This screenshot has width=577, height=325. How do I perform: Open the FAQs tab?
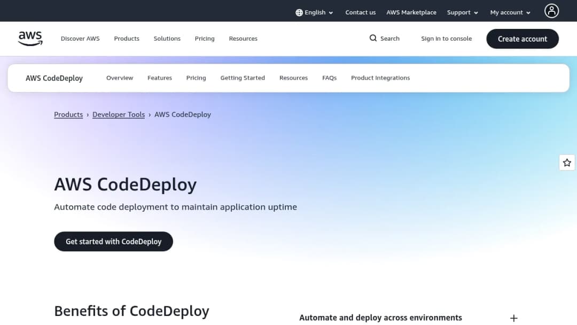coord(329,78)
